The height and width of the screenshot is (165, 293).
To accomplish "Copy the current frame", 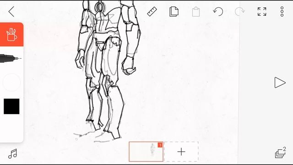I will pos(174,11).
